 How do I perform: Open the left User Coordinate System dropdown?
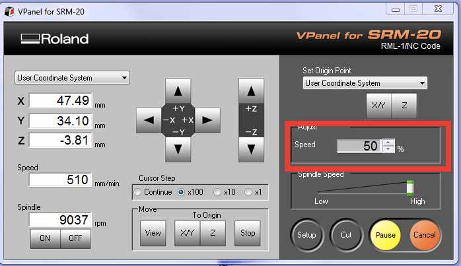tap(72, 78)
